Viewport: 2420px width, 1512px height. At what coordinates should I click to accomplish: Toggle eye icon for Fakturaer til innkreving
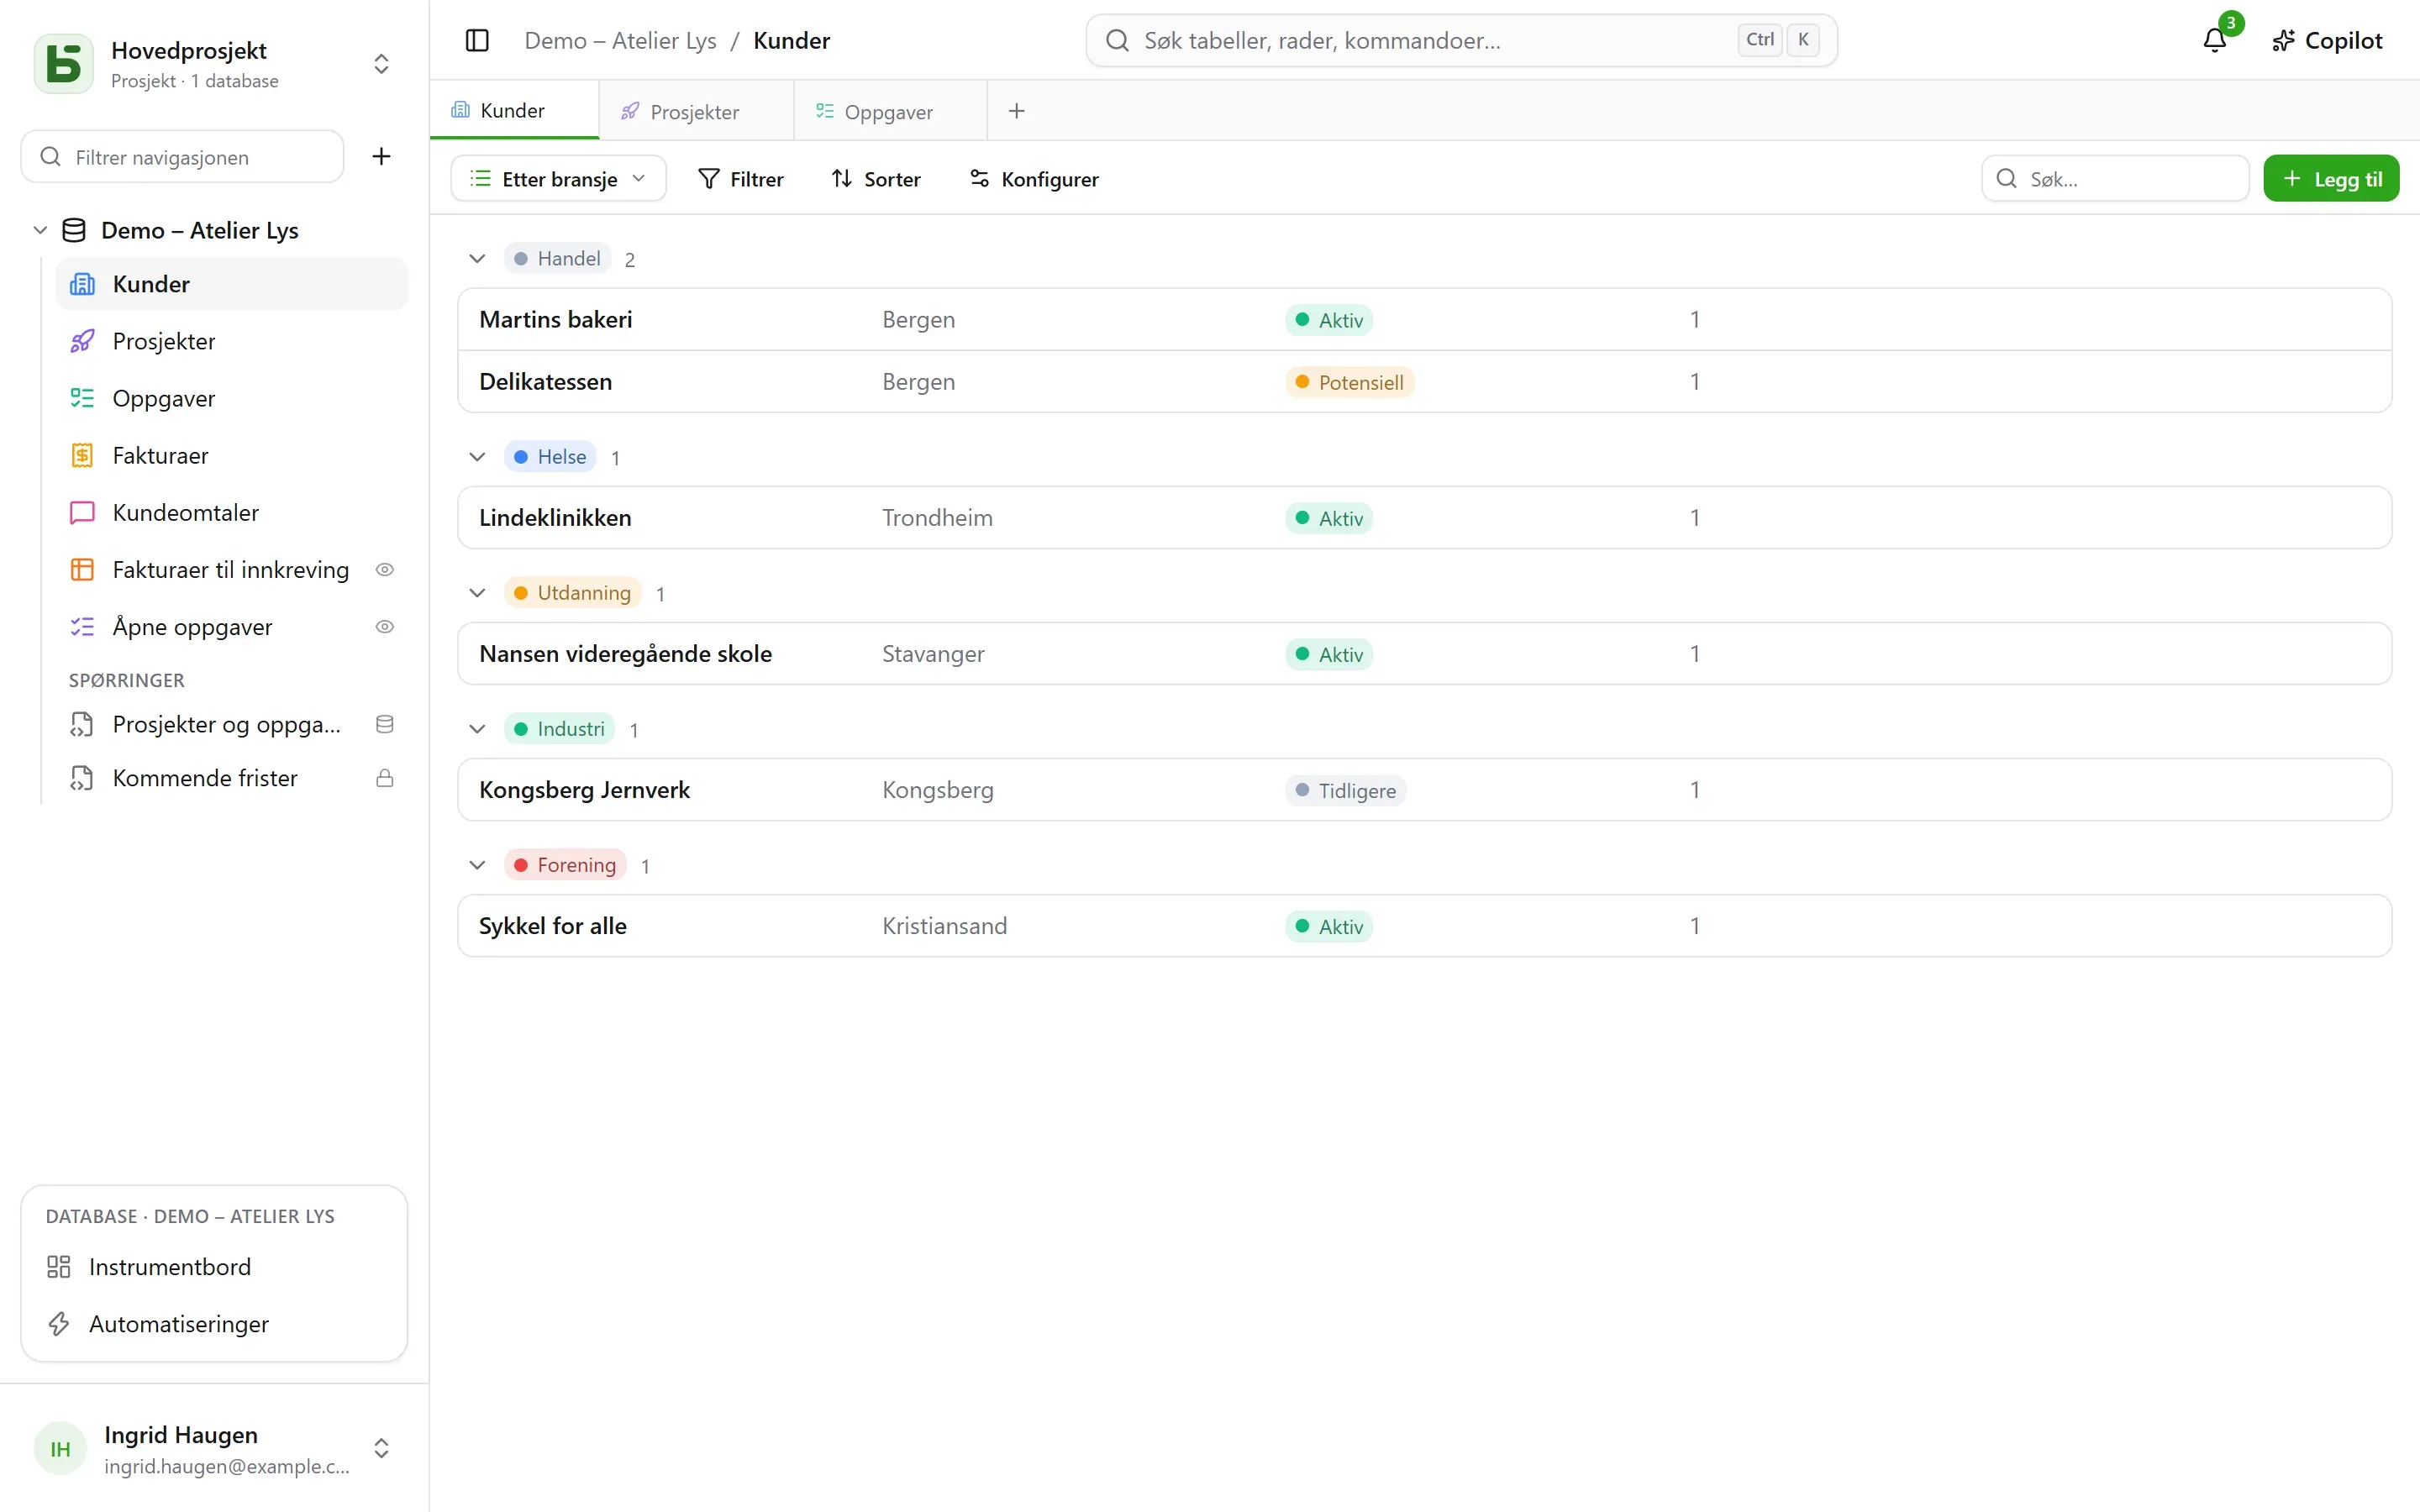coord(384,569)
